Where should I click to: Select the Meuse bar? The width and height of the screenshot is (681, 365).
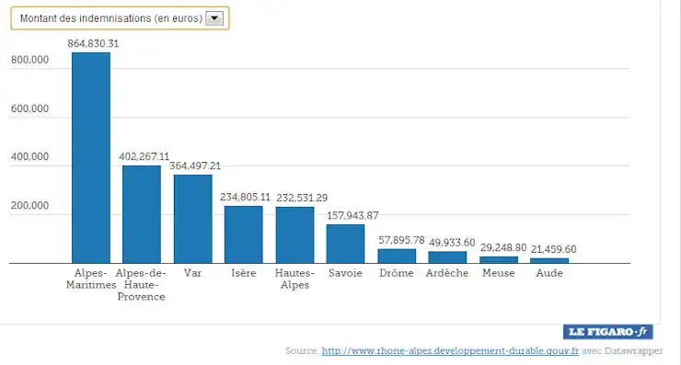tap(499, 259)
